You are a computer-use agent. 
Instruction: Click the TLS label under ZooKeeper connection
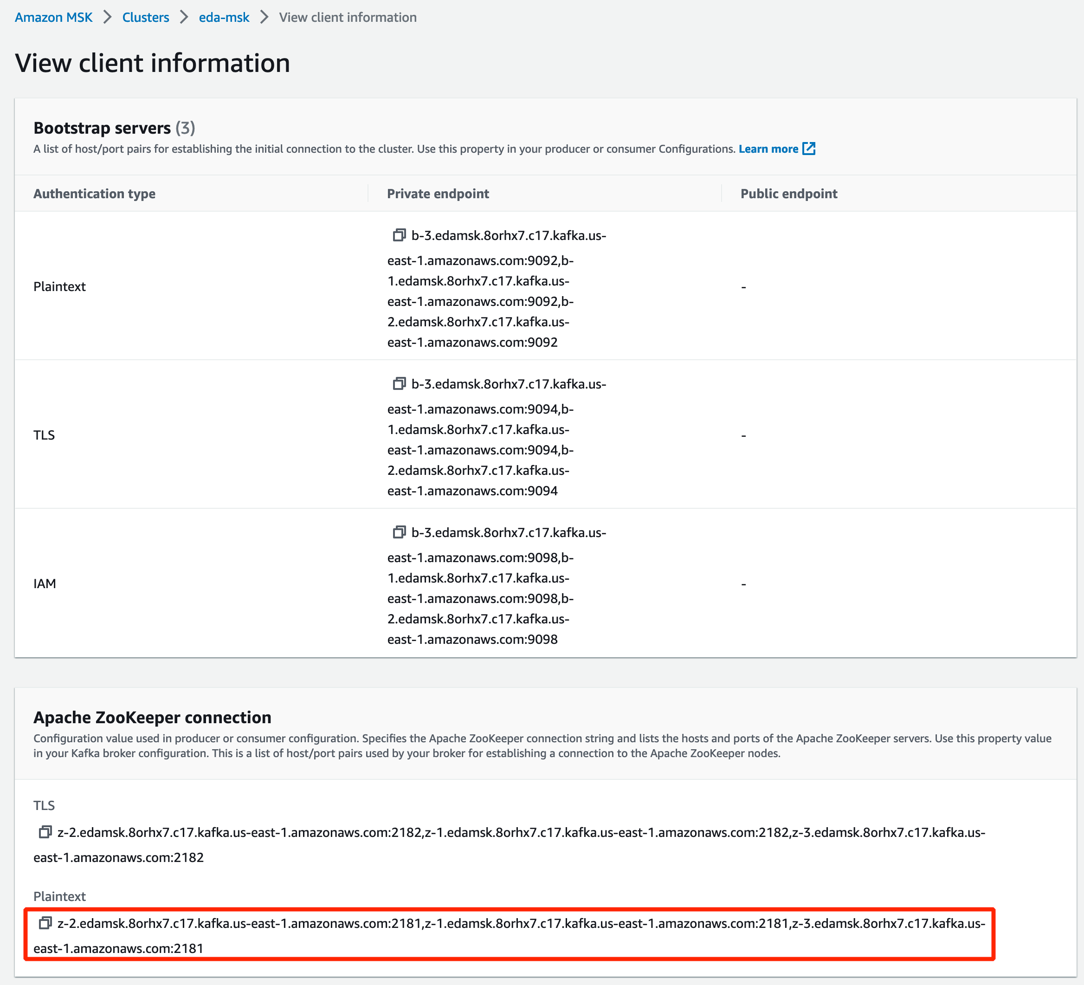click(44, 805)
